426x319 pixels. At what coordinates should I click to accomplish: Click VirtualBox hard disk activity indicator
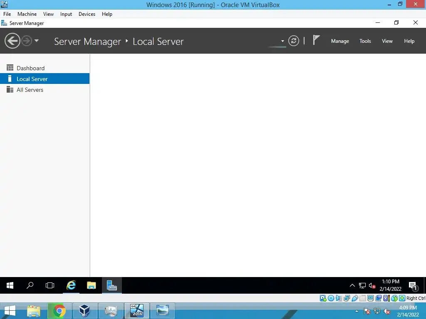click(x=323, y=298)
